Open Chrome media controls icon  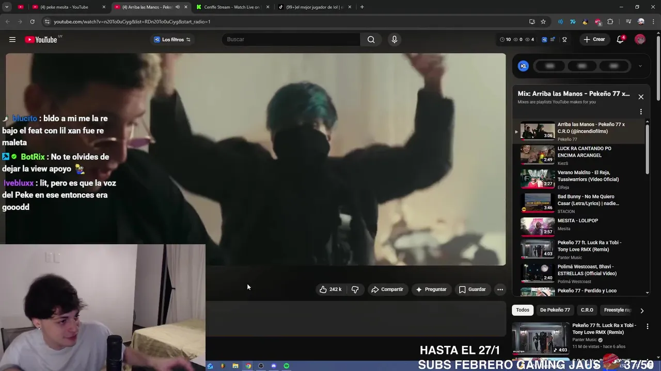pos(628,22)
